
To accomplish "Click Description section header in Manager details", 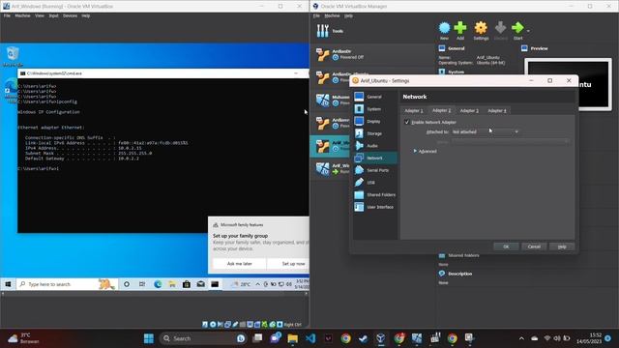I will click(460, 274).
